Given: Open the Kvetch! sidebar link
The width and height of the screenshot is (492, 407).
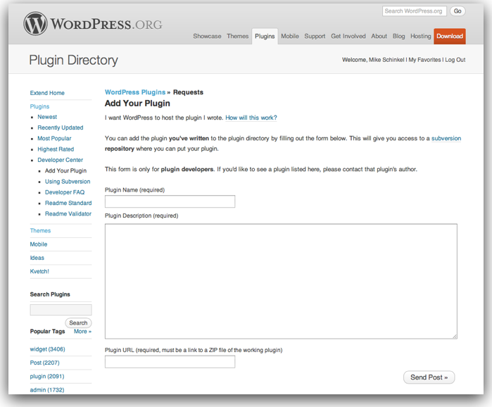Looking at the screenshot, I should [x=39, y=271].
